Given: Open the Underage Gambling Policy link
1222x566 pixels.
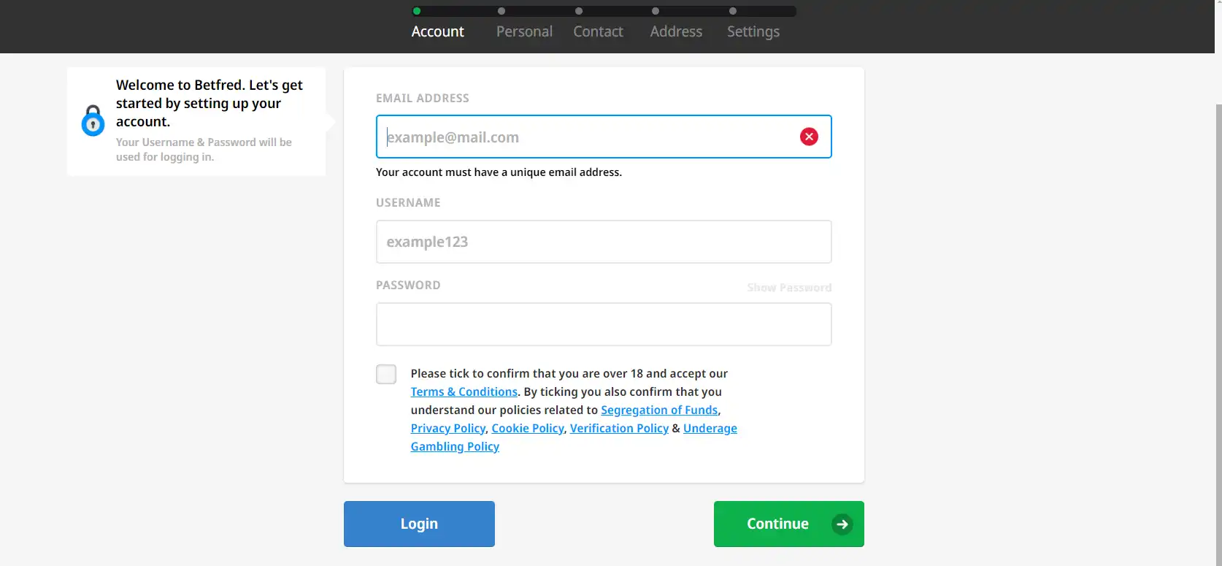Looking at the screenshot, I should (x=574, y=437).
